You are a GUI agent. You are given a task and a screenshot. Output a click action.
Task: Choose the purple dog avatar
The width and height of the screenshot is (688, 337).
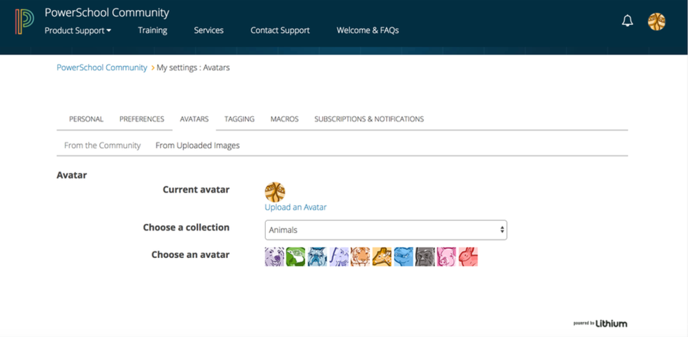274,257
